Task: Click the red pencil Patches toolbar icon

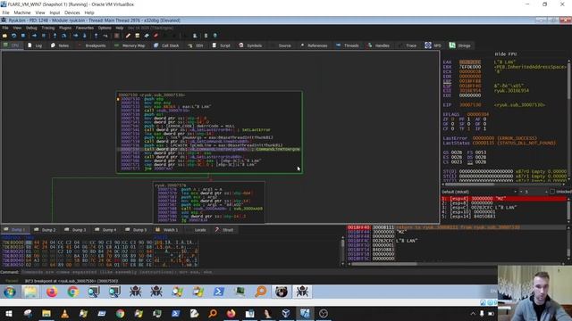Action: tap(128, 36)
